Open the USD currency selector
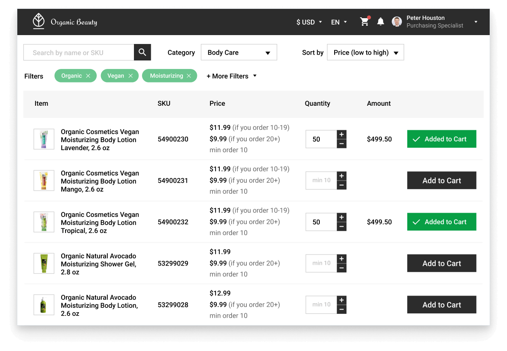507x351 pixels. point(309,22)
